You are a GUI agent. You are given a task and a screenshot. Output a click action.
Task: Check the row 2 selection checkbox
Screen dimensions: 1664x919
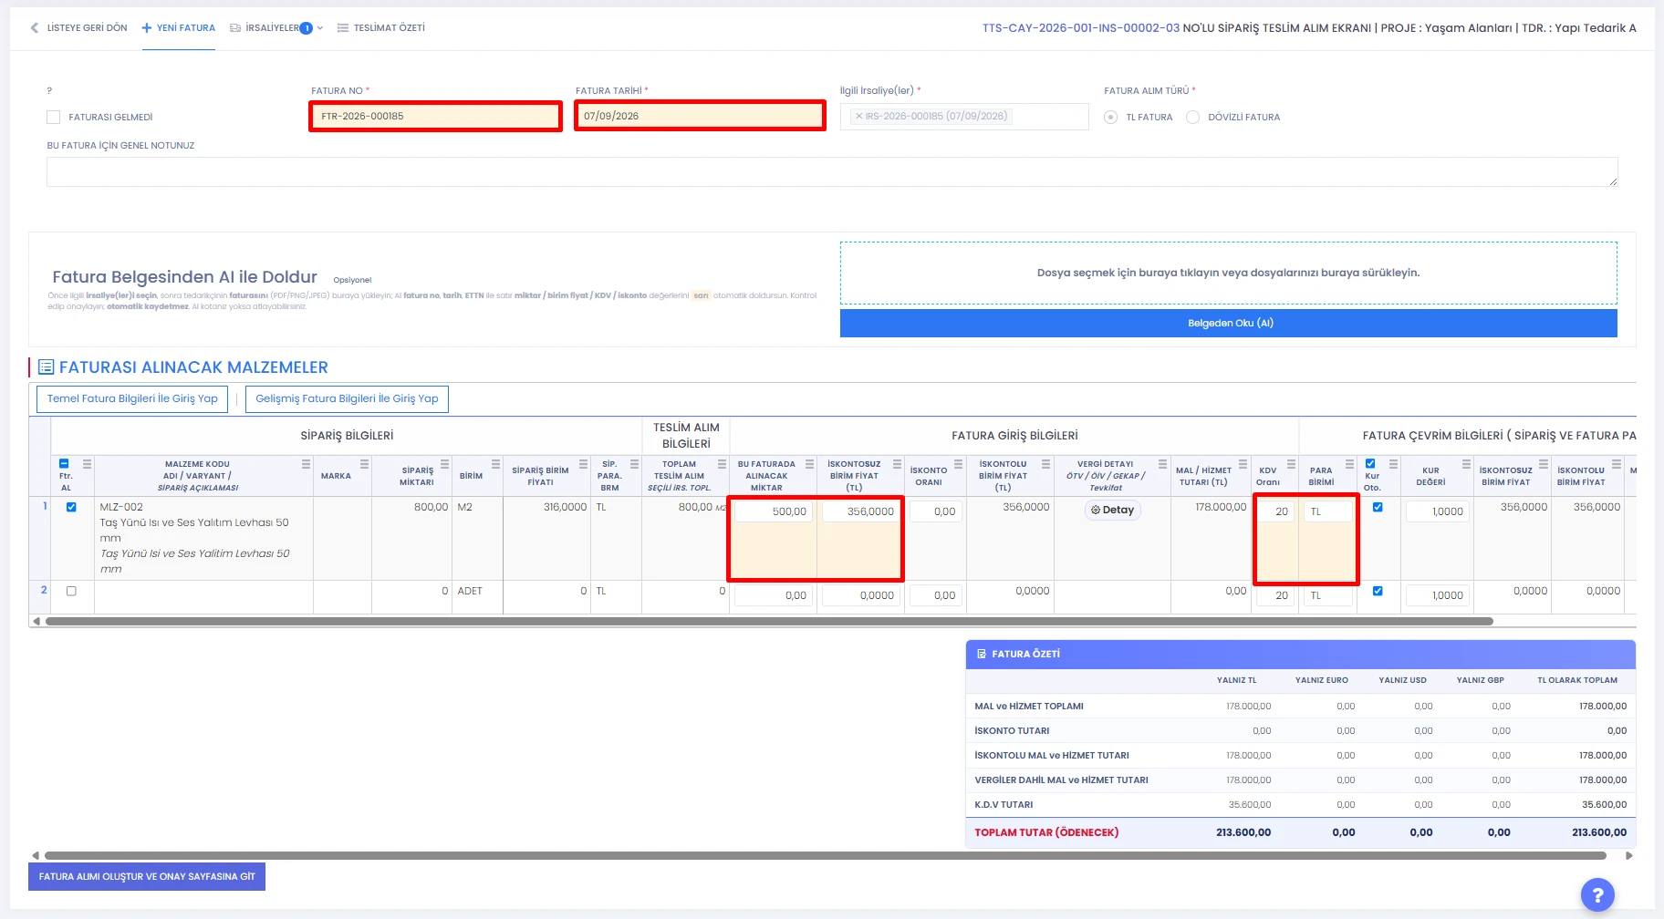coord(71,591)
